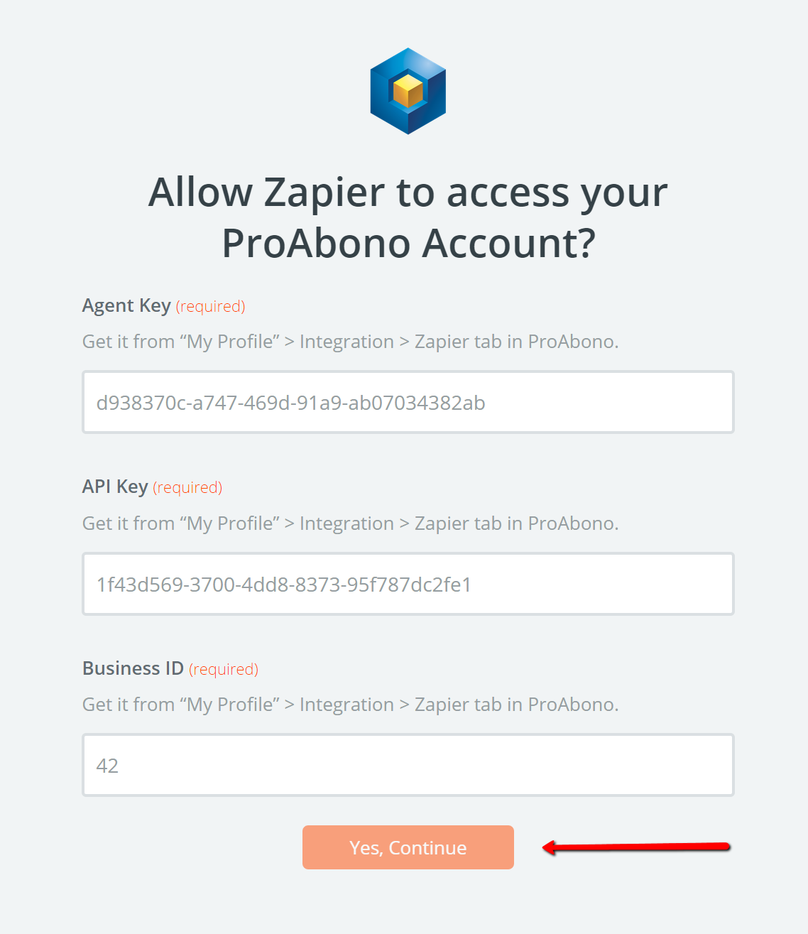Screen dimensions: 808x934
Task: Click the red arrow pointing to Continue
Action: 636,847
